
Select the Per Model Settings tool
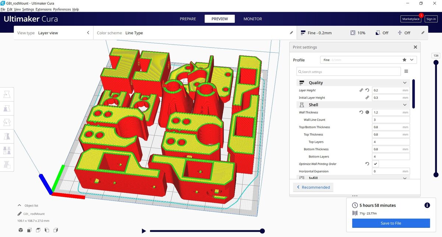[x=7, y=150]
